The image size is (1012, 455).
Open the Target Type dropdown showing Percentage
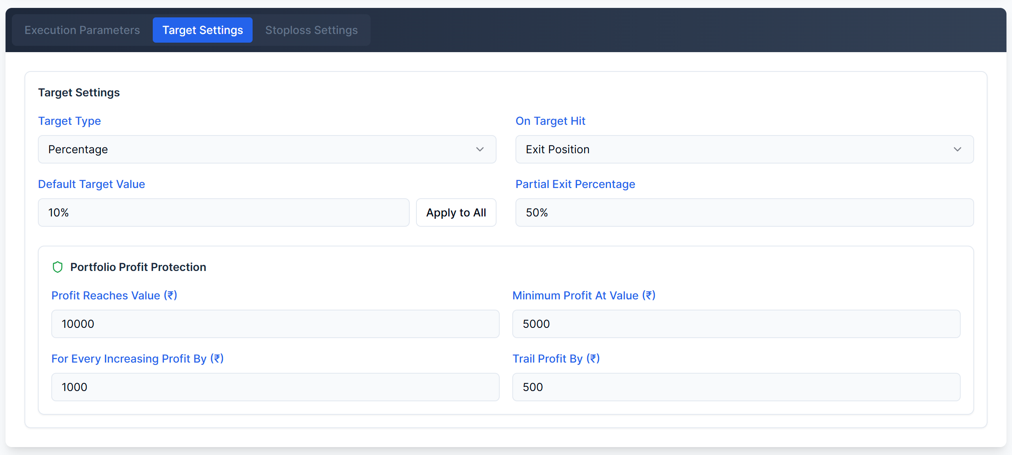[267, 149]
